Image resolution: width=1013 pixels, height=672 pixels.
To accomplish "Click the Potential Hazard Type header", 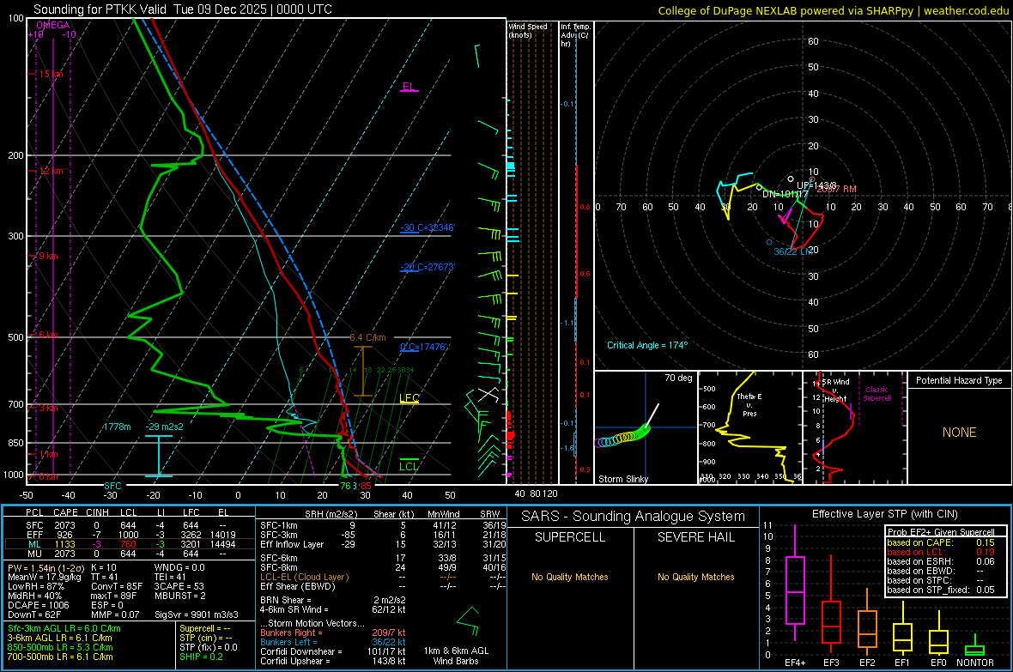I will coord(959,380).
